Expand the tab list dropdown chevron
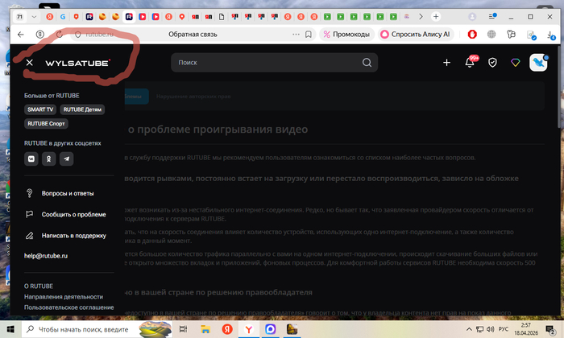The width and height of the screenshot is (564, 338). point(34,17)
